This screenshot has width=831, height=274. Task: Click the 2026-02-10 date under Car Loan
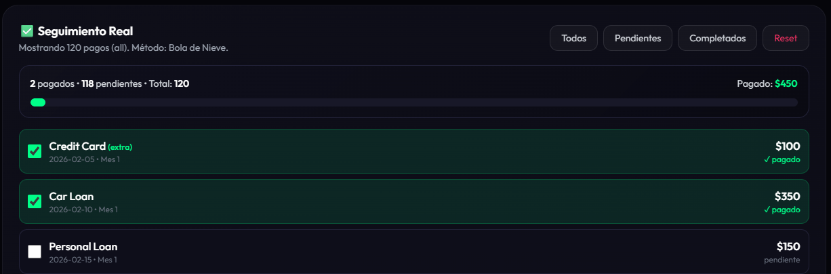click(x=71, y=210)
